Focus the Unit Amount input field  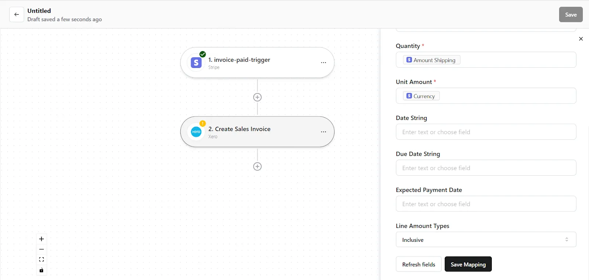point(486,96)
